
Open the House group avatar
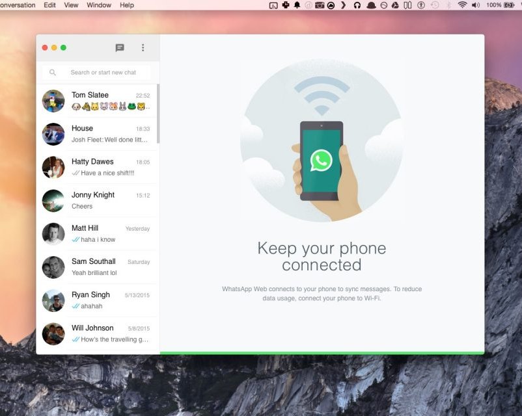coord(53,134)
